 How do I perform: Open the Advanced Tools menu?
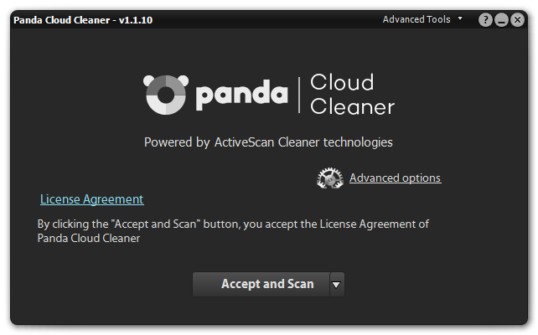416,19
